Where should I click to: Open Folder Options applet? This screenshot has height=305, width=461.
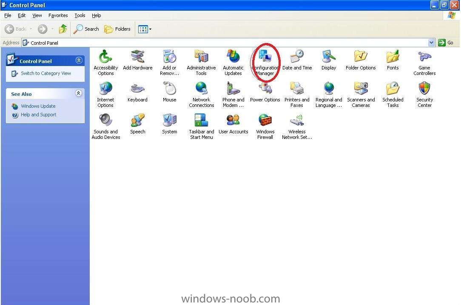[x=361, y=60]
